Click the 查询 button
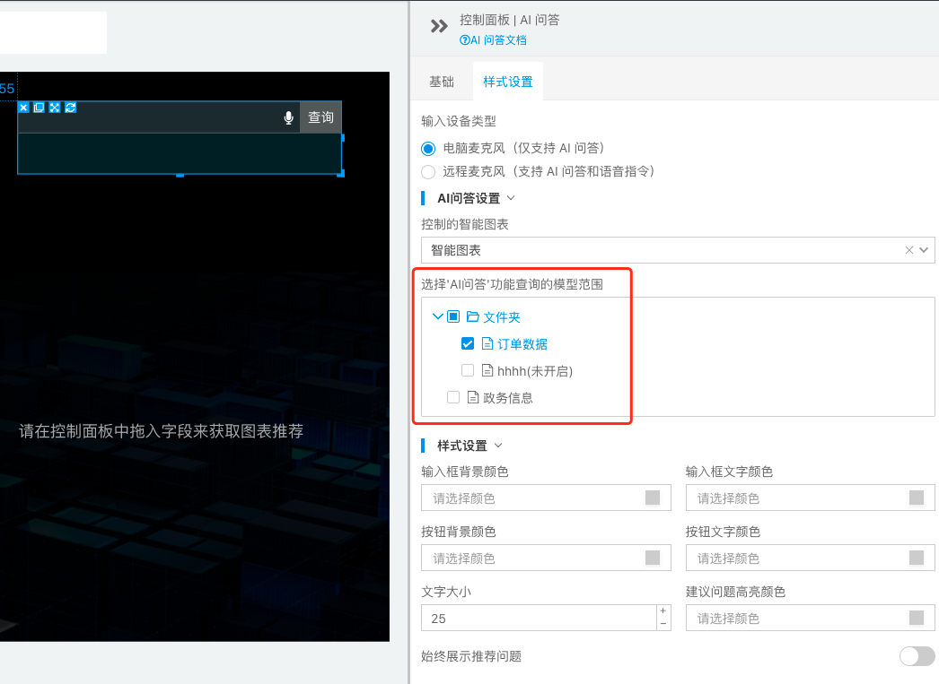939x684 pixels. click(320, 117)
